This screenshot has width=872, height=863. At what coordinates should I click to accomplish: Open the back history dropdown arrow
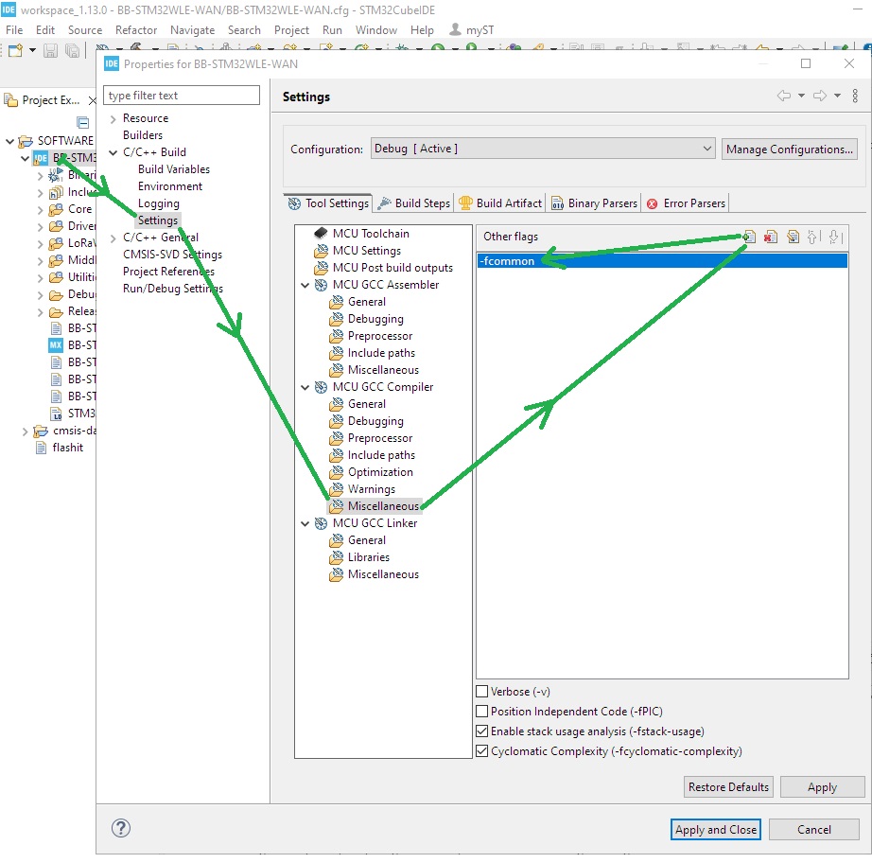[x=801, y=96]
